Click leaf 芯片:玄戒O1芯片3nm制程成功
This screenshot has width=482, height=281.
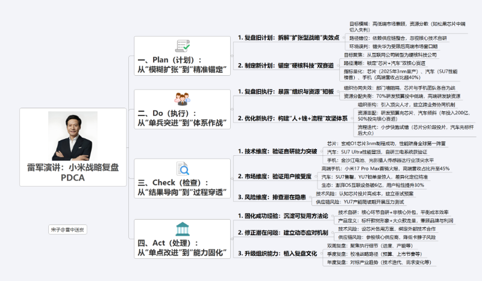coord(386,143)
